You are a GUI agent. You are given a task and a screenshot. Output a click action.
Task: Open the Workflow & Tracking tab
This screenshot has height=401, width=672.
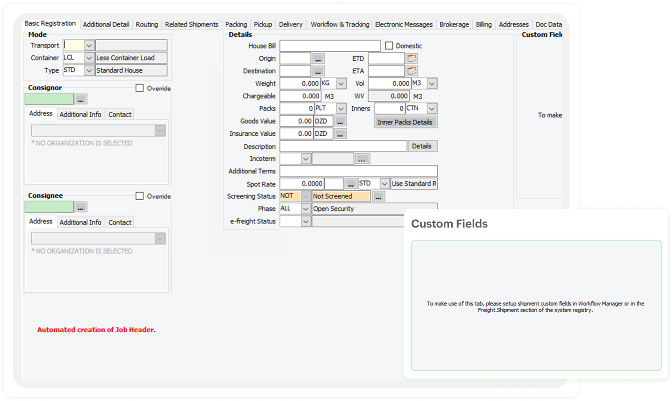(x=340, y=24)
